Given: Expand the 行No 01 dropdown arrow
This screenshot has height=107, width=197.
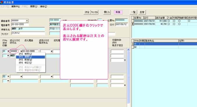Looking at the screenshot, I should tap(8, 51).
